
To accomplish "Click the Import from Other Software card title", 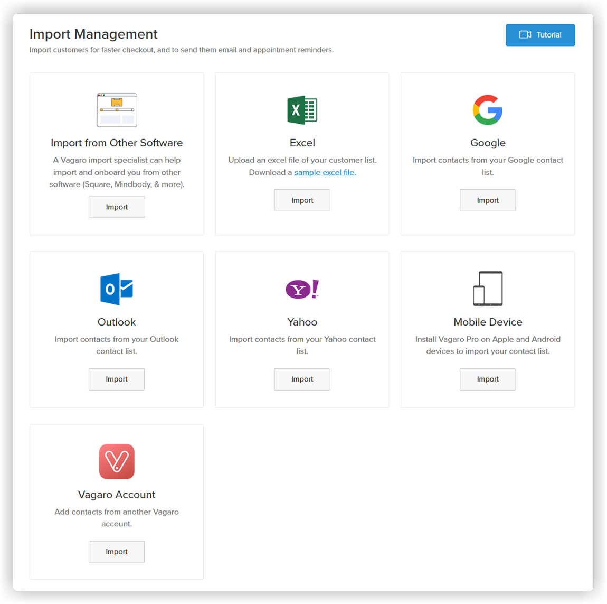I will click(117, 143).
